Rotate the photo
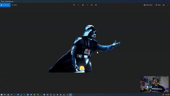 pyautogui.click(x=91, y=5)
